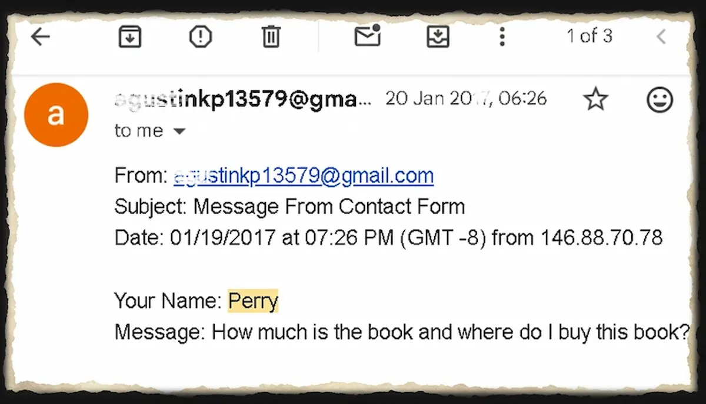Image resolution: width=706 pixels, height=404 pixels.
Task: Go to the newer conversation chevron
Action: (x=661, y=37)
